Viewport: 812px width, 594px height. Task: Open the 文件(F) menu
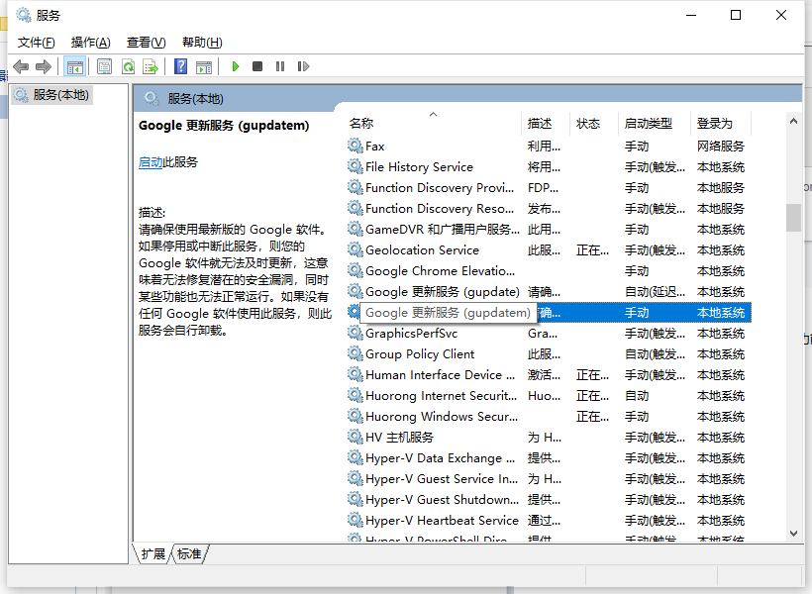coord(37,43)
